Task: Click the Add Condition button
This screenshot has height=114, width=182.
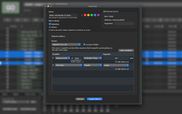Action: tap(126, 50)
